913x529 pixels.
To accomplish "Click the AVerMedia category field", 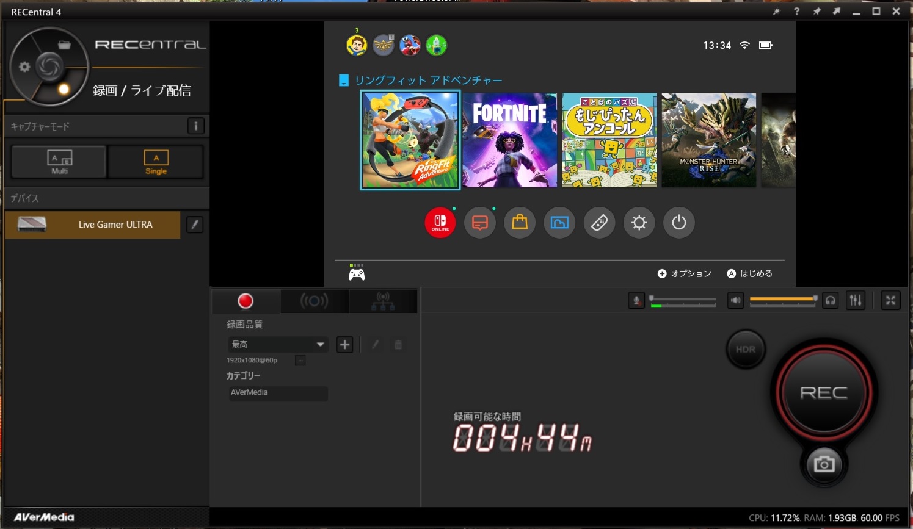I will click(x=277, y=393).
